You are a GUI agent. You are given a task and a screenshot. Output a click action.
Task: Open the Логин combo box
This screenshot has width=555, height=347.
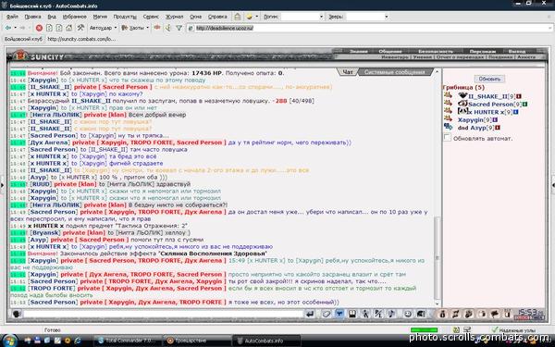[x=302, y=17]
